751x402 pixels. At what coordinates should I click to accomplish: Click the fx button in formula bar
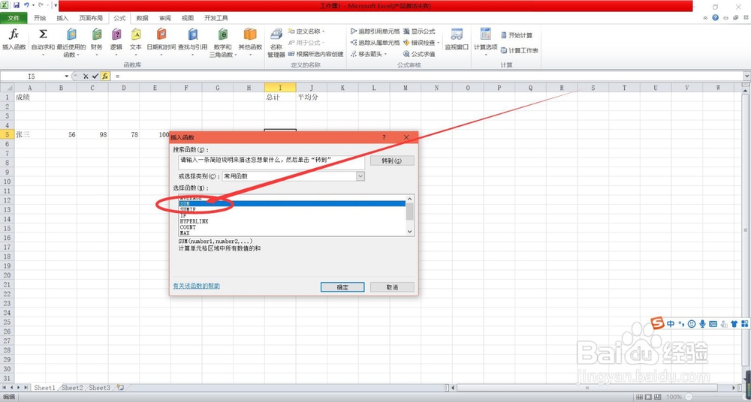(105, 76)
